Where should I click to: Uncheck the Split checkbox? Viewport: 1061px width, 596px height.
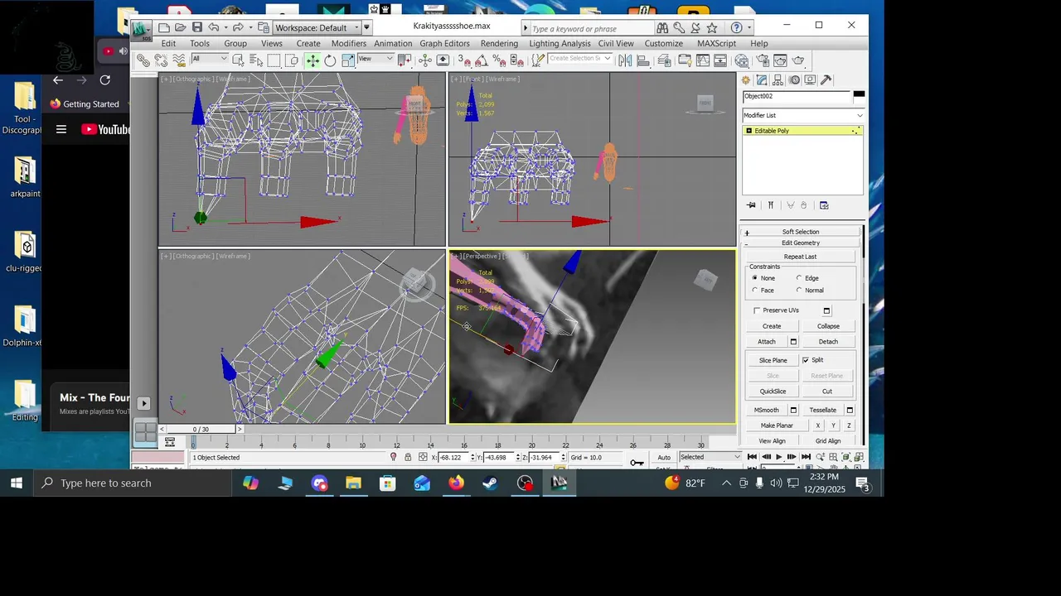pyautogui.click(x=806, y=360)
